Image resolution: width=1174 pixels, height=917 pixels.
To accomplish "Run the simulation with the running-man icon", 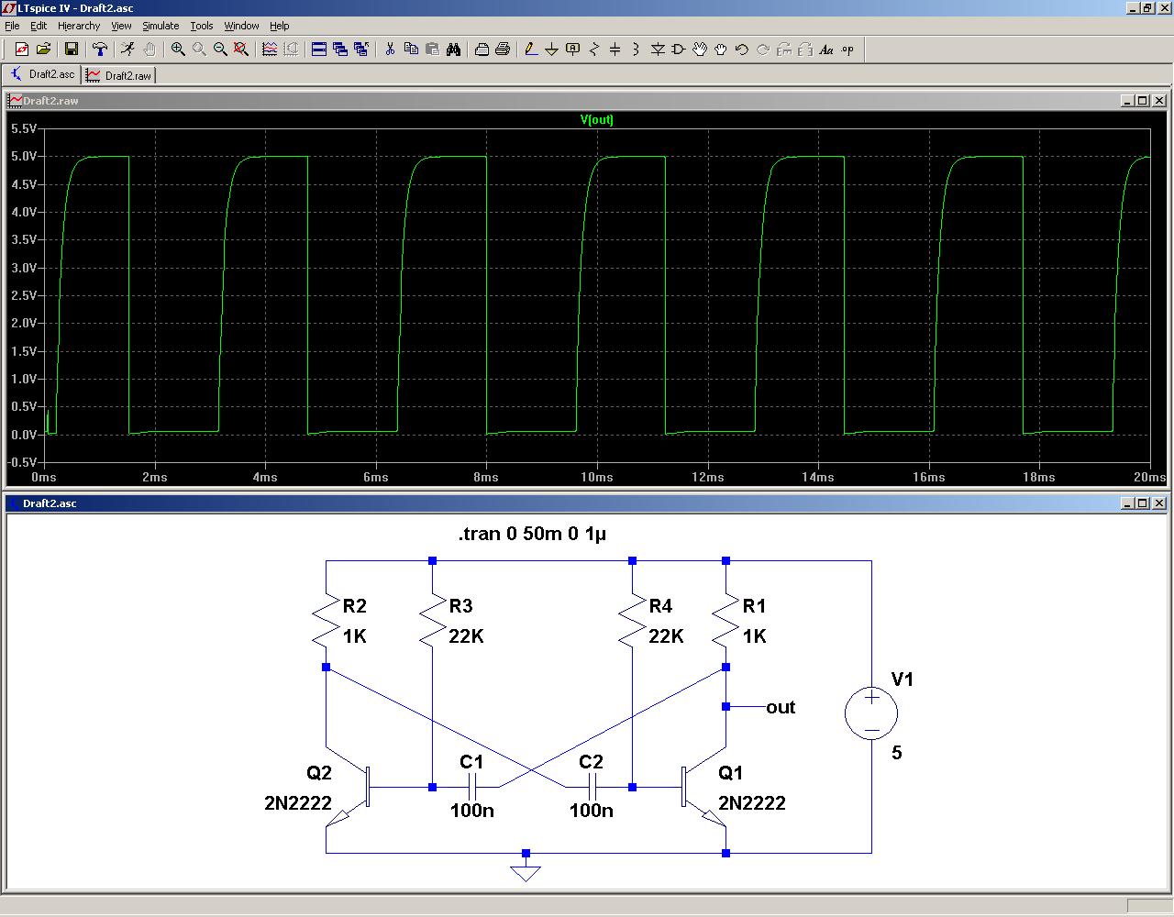I will coord(128,50).
